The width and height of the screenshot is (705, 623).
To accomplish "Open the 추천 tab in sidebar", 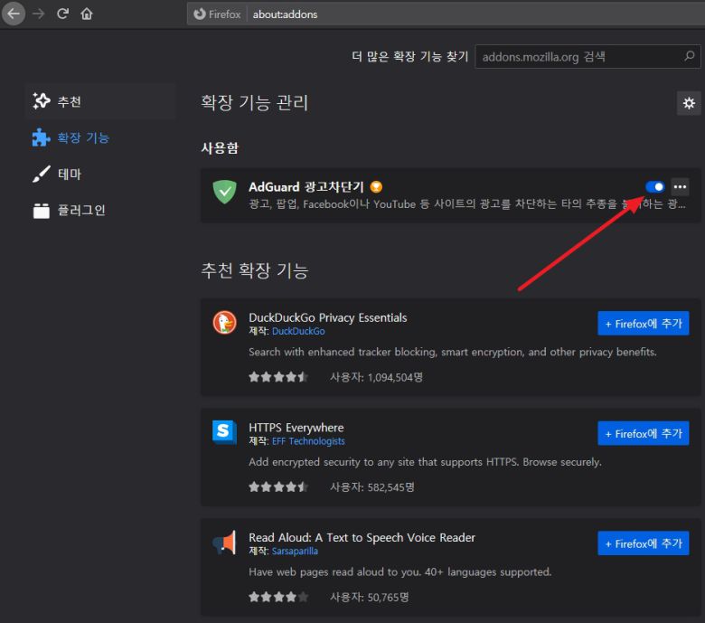I will coord(69,102).
